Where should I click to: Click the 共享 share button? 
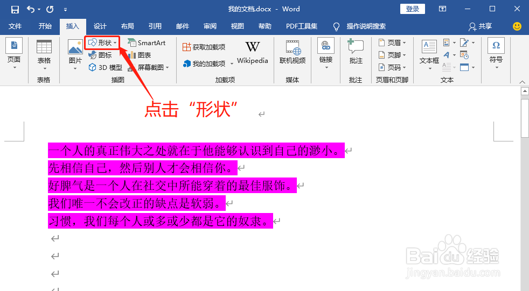point(481,26)
